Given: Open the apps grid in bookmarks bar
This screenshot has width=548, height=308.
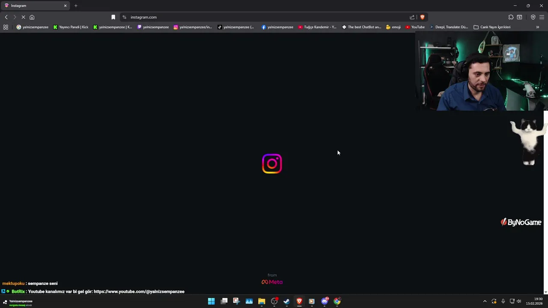Looking at the screenshot, I should [x=6, y=27].
